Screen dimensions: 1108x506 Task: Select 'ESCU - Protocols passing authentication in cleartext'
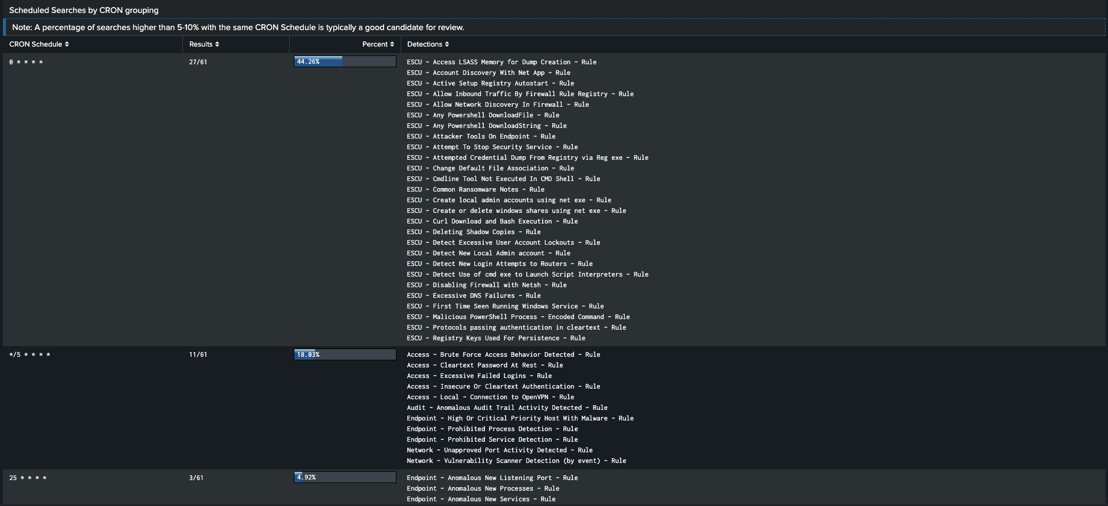click(516, 327)
